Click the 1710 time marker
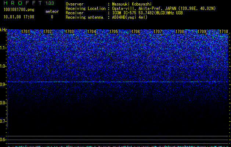Screen dimensions: 231x147 pyautogui.click(x=224, y=32)
